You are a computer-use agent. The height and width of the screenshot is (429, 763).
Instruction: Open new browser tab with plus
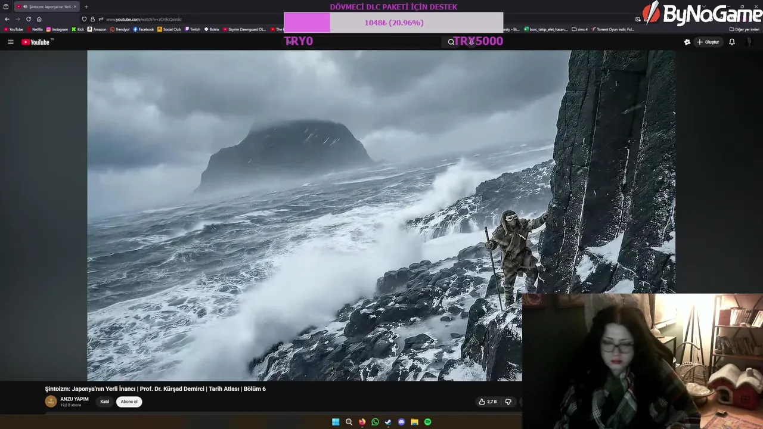pos(86,7)
